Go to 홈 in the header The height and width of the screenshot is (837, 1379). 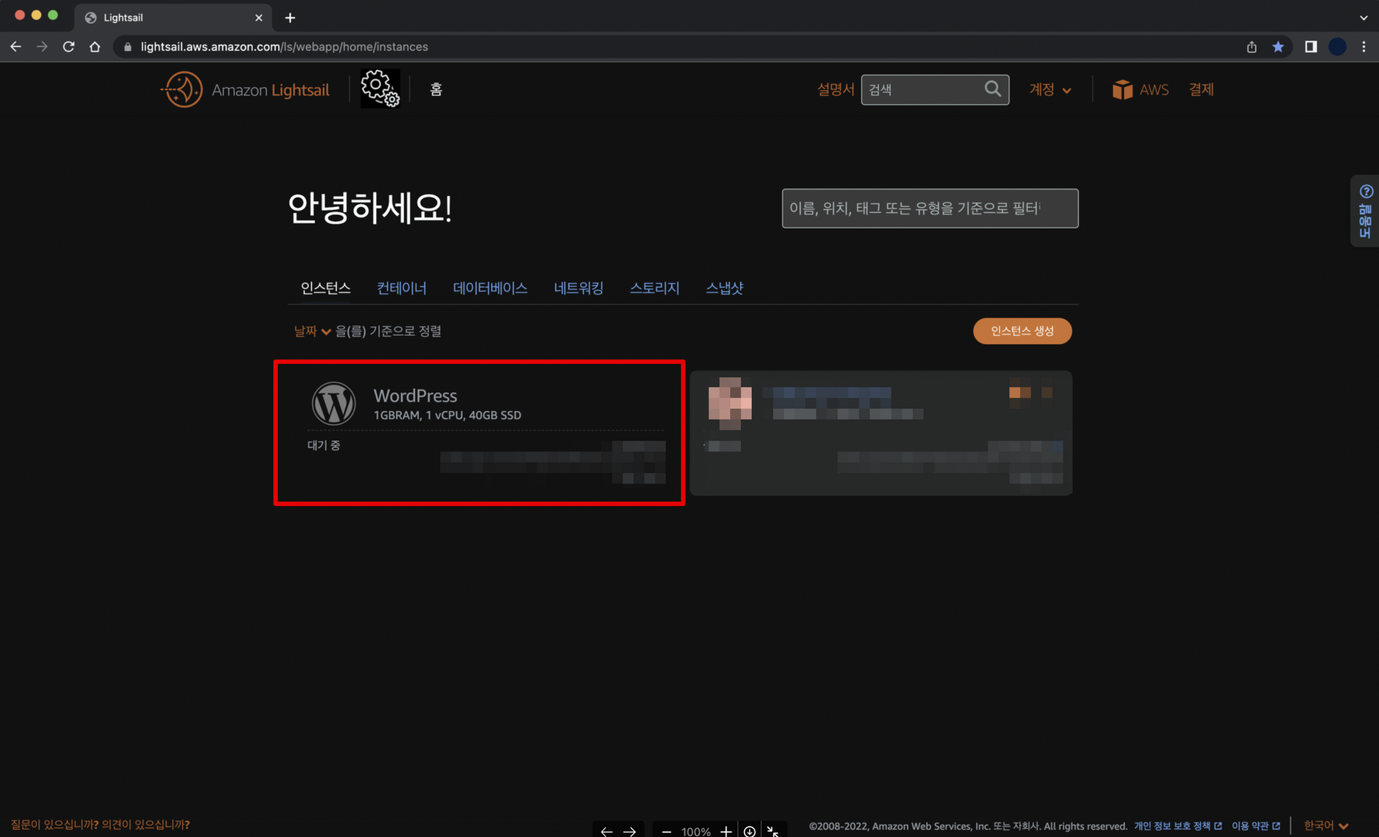tap(436, 89)
